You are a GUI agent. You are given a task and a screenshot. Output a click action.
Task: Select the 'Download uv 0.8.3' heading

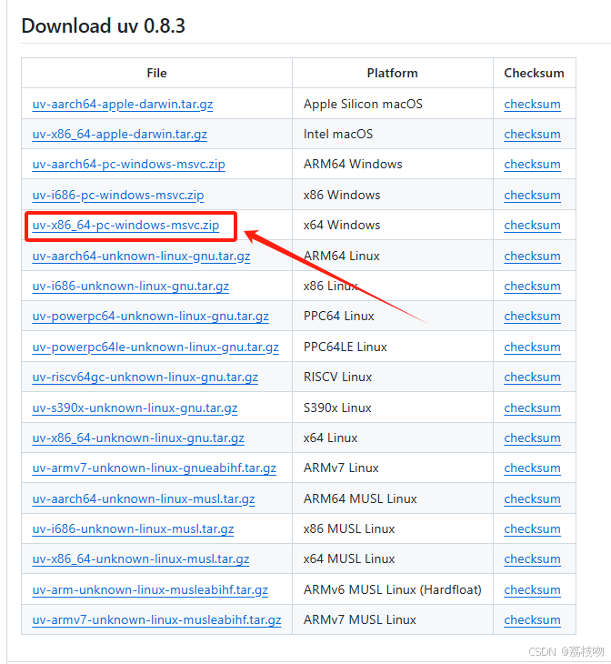[104, 25]
